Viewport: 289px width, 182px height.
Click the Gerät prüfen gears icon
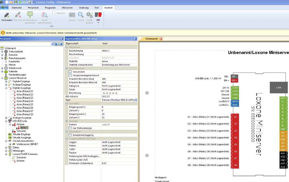tap(89, 15)
